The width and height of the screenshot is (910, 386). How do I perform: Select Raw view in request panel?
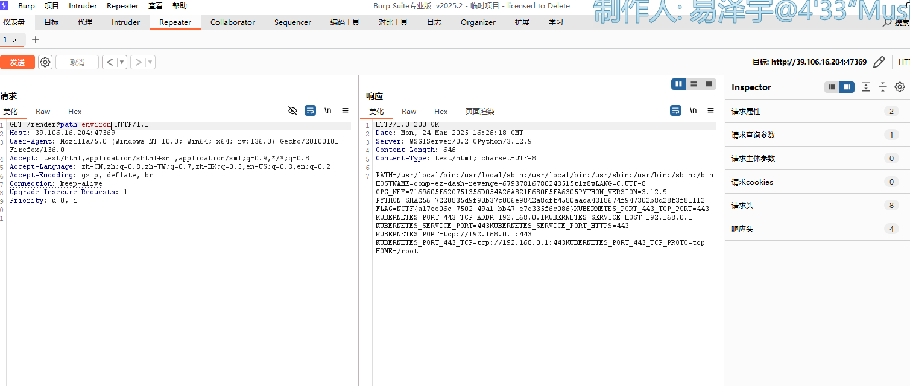pyautogui.click(x=43, y=112)
